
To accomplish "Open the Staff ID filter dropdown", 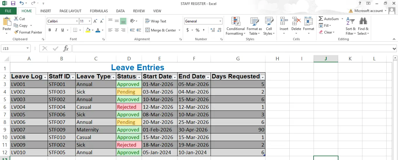I will point(73,77).
